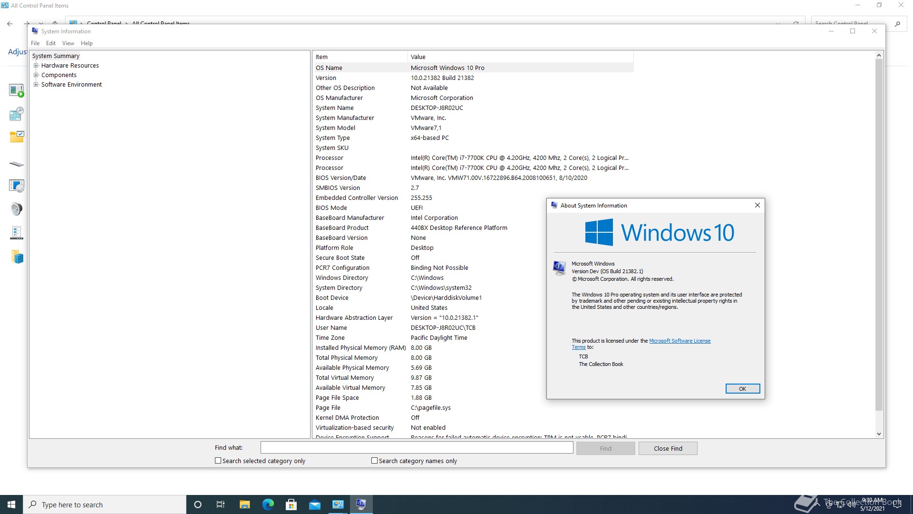Viewport: 913px width, 514px height.
Task: Click the Item column header
Action: [360, 57]
